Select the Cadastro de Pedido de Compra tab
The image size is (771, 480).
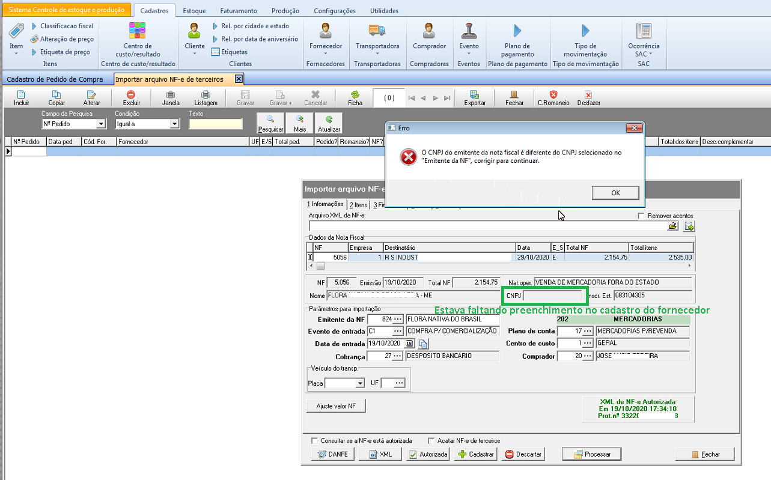tap(55, 79)
